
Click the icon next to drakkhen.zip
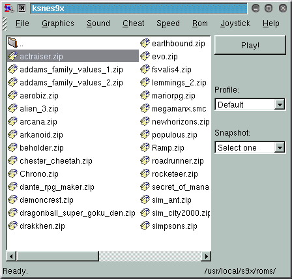(x=12, y=226)
